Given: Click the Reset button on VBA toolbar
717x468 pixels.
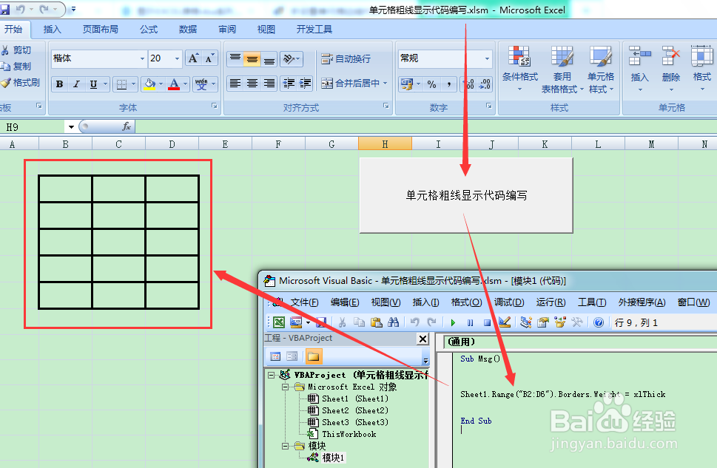Looking at the screenshot, I should (x=487, y=322).
